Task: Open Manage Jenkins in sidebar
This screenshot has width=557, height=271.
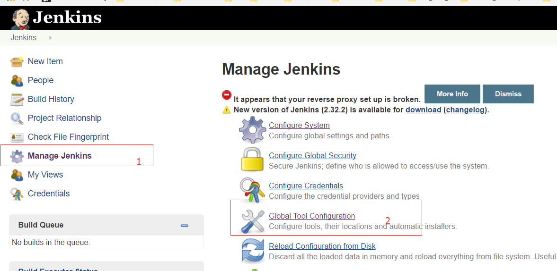Action: click(59, 155)
